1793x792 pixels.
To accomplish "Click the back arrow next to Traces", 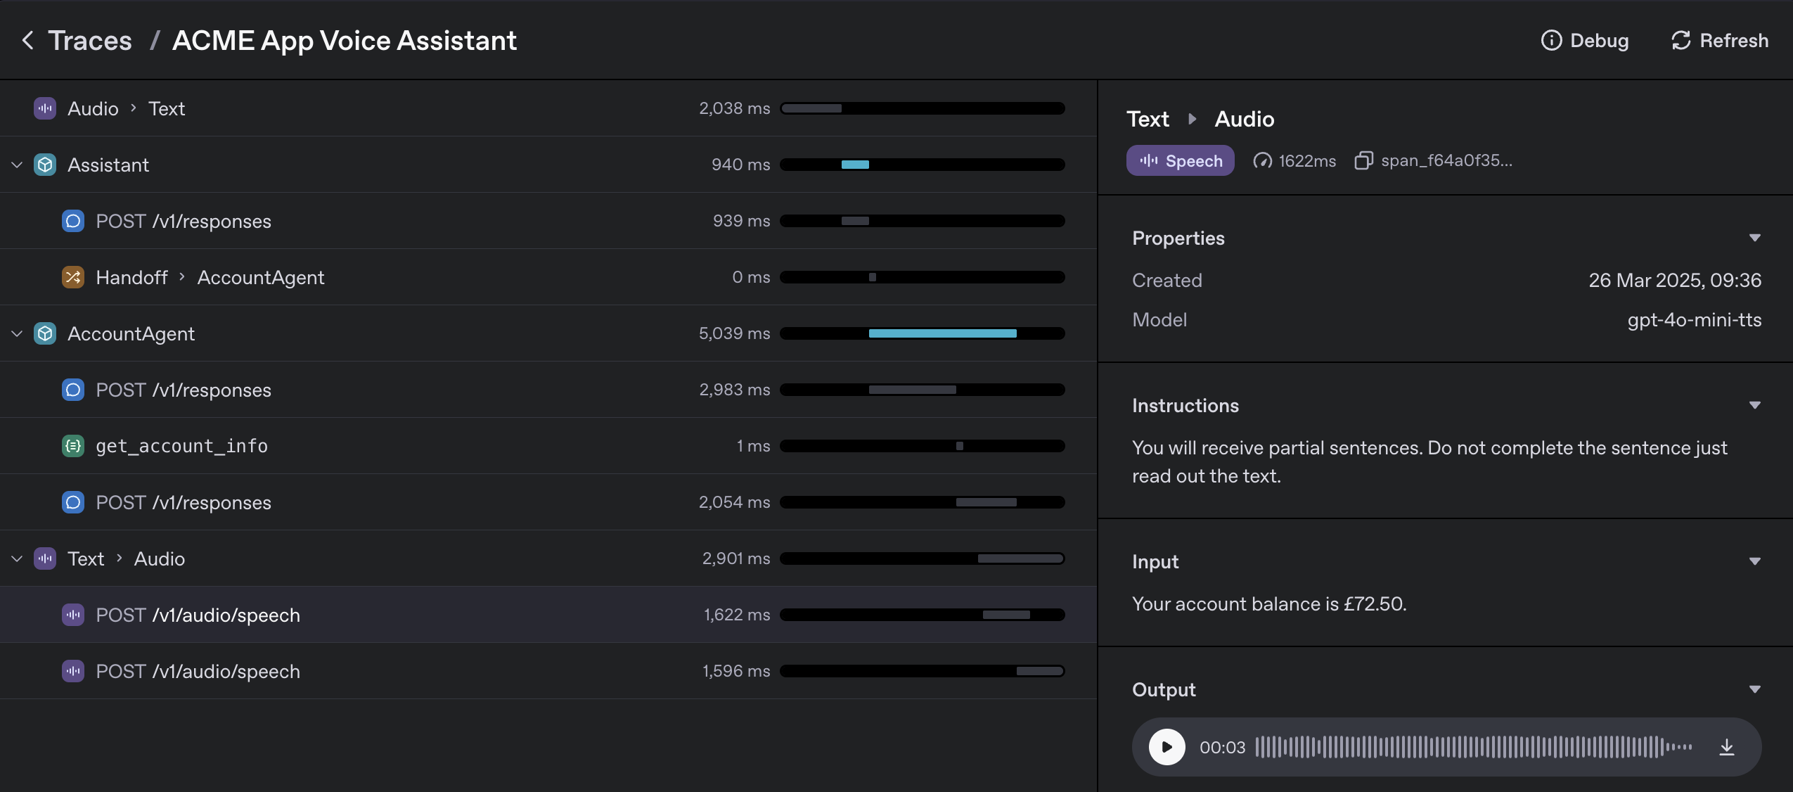I will pos(27,40).
